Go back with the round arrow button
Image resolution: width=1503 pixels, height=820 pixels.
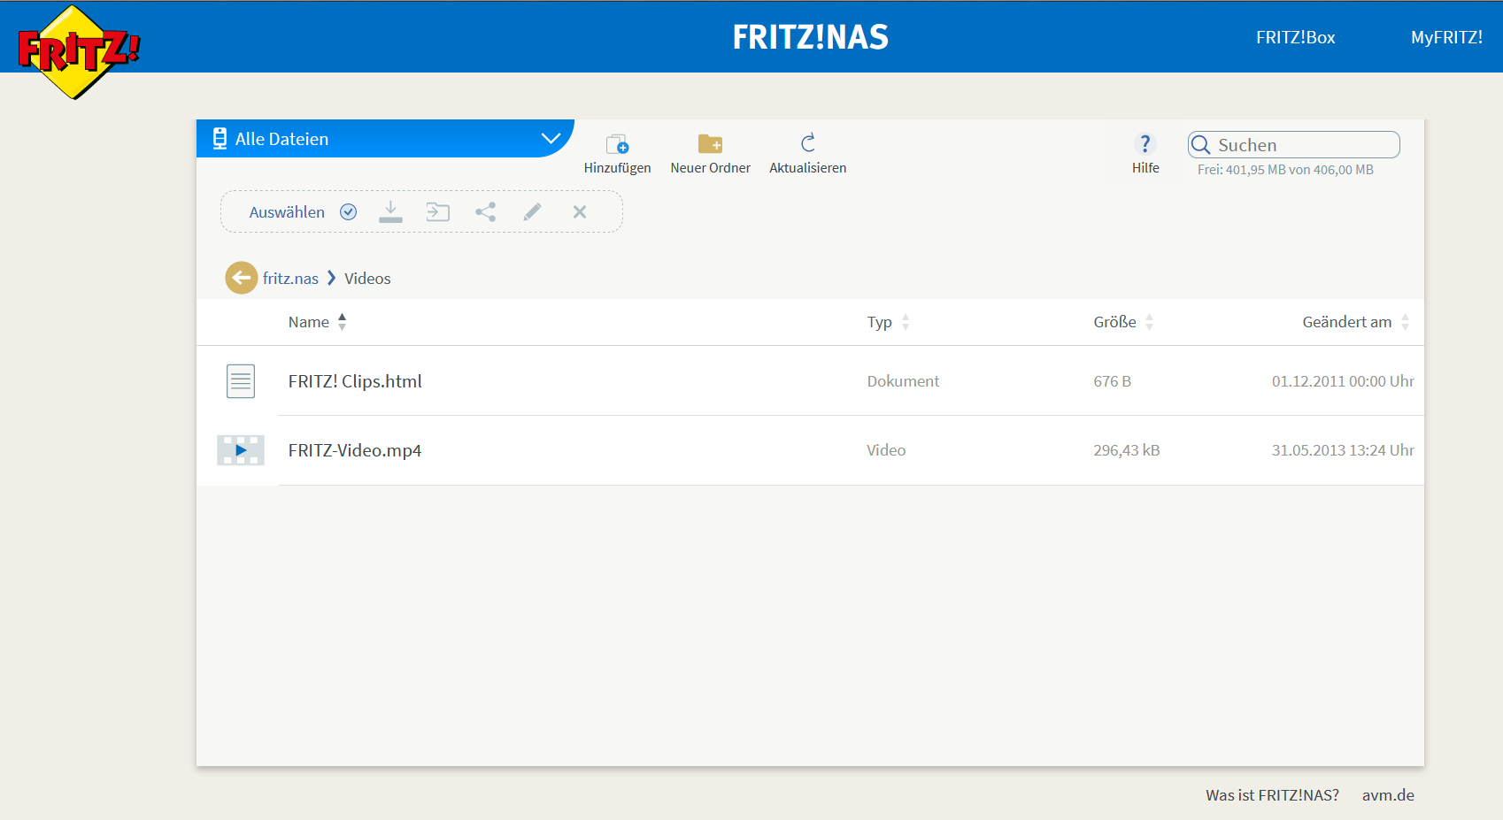(242, 278)
